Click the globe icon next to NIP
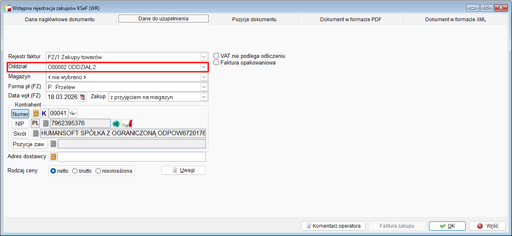Screen dimensions: 512x236 pos(116,124)
